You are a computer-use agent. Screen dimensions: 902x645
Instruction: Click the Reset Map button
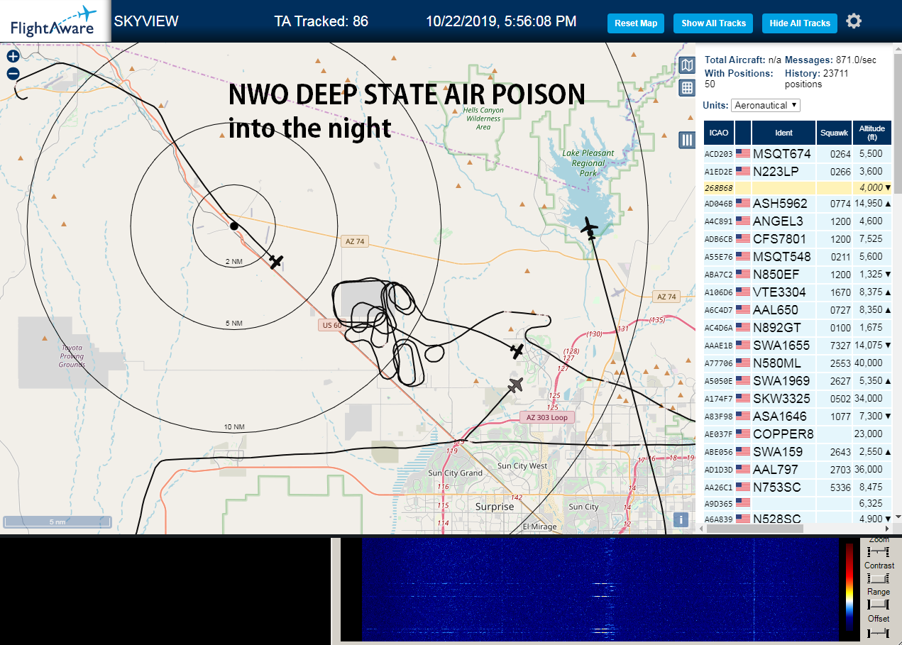pyautogui.click(x=636, y=23)
